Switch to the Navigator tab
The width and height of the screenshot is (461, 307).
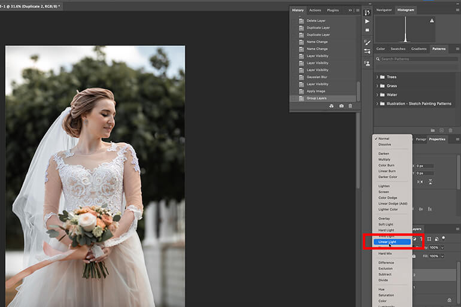[384, 10]
